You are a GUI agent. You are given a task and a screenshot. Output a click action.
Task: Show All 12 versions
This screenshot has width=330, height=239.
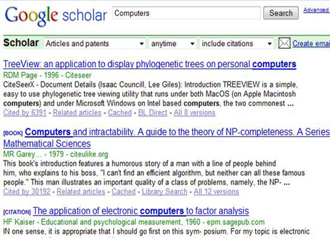[216, 192]
